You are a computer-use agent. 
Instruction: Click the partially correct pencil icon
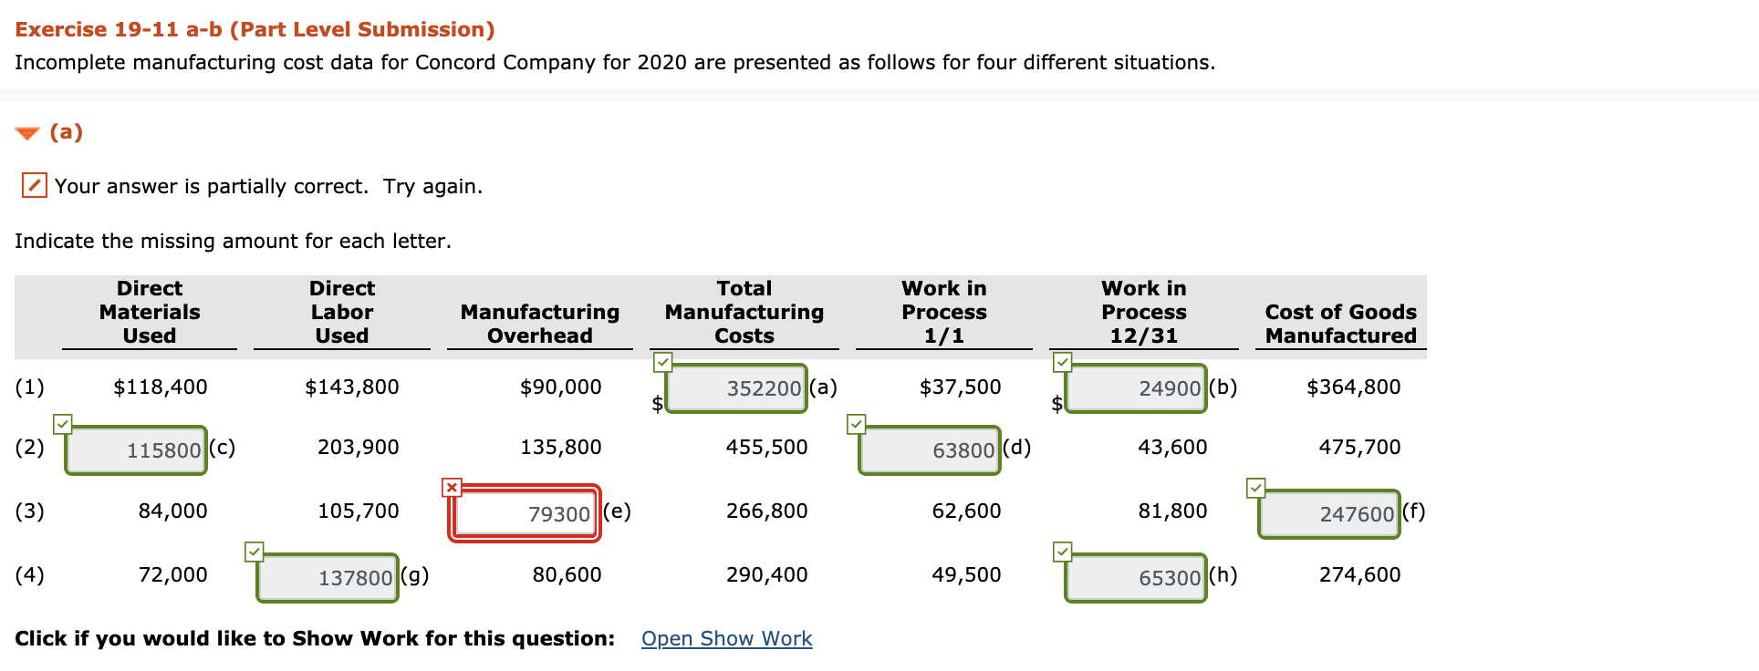pyautogui.click(x=34, y=185)
